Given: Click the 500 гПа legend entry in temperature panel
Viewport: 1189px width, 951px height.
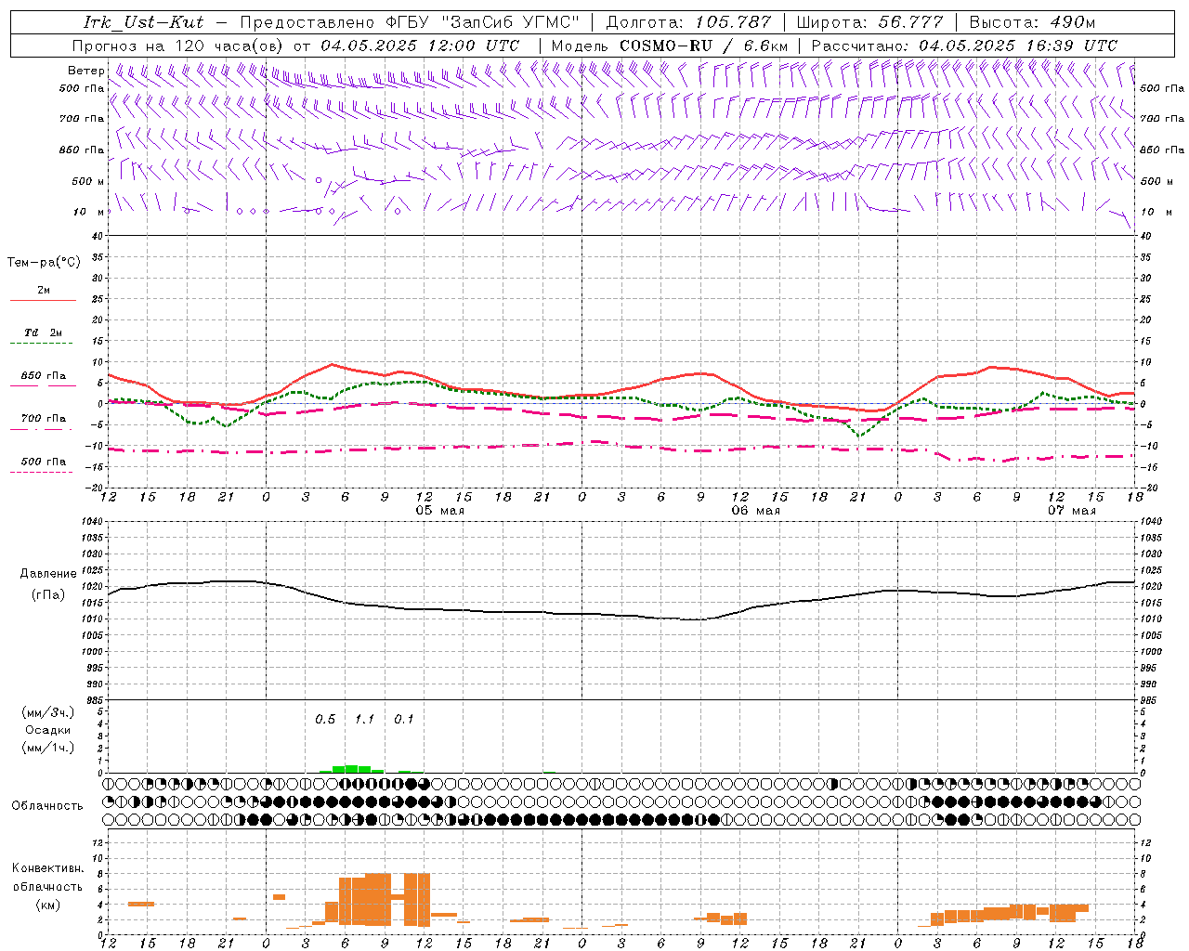Looking at the screenshot, I should (x=44, y=462).
